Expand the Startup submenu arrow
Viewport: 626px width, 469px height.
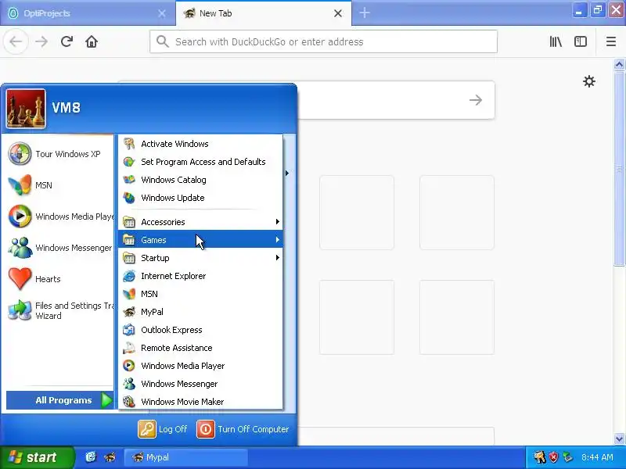click(277, 258)
